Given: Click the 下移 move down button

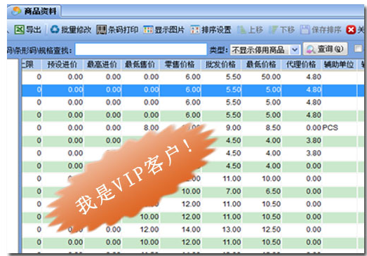Looking at the screenshot, I should point(281,29).
